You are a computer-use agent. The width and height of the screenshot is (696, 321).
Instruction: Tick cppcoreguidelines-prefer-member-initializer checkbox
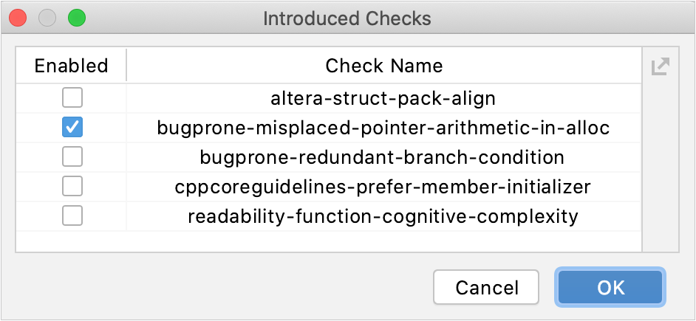[x=72, y=187]
